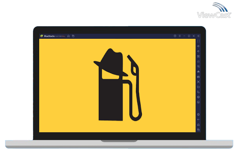This screenshot has height=162, width=236.
Task: Click the circular clock-like icon below the cube icon
Action: click(x=198, y=102)
